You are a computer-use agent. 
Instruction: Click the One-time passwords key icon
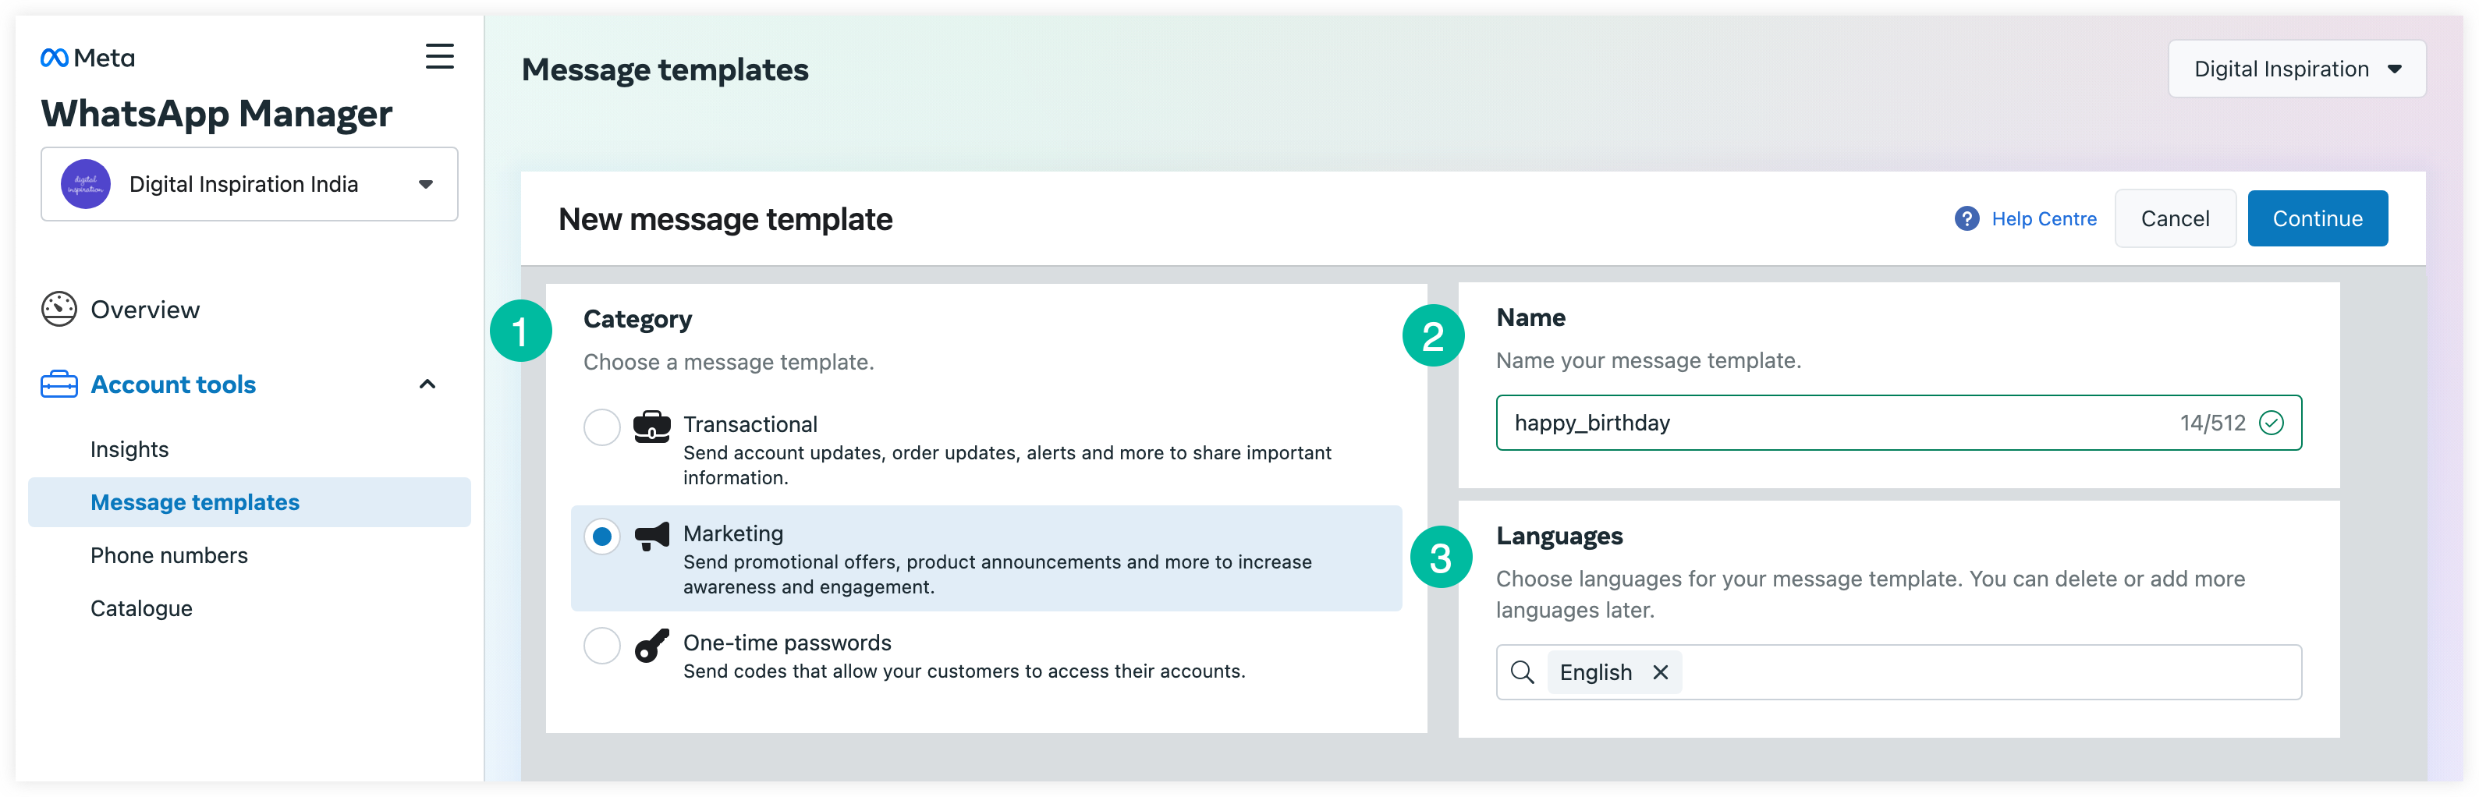(x=651, y=645)
